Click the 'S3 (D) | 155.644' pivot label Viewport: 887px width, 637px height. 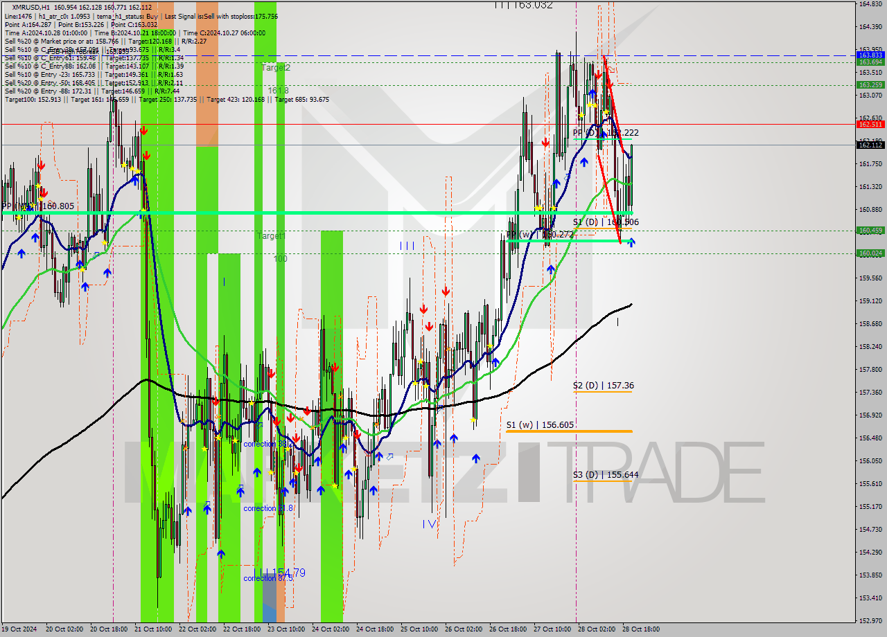point(606,475)
